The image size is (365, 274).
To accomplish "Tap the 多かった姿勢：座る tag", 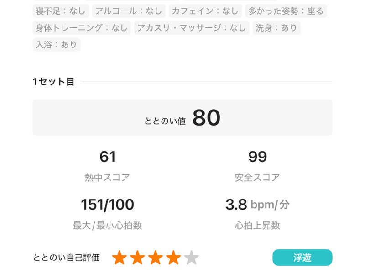I will tap(286, 11).
